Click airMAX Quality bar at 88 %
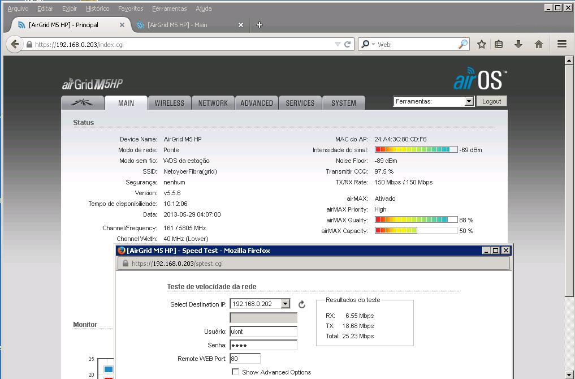Screen dimensions: 575x379 416,220
